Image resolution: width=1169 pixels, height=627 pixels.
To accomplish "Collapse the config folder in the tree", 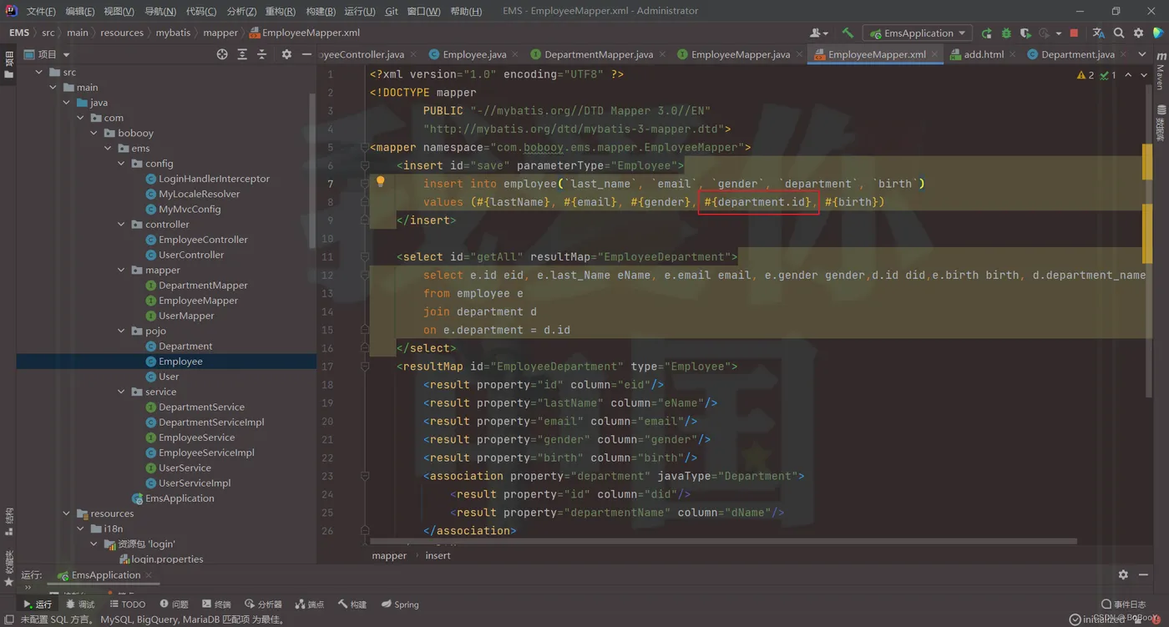I will (x=121, y=164).
